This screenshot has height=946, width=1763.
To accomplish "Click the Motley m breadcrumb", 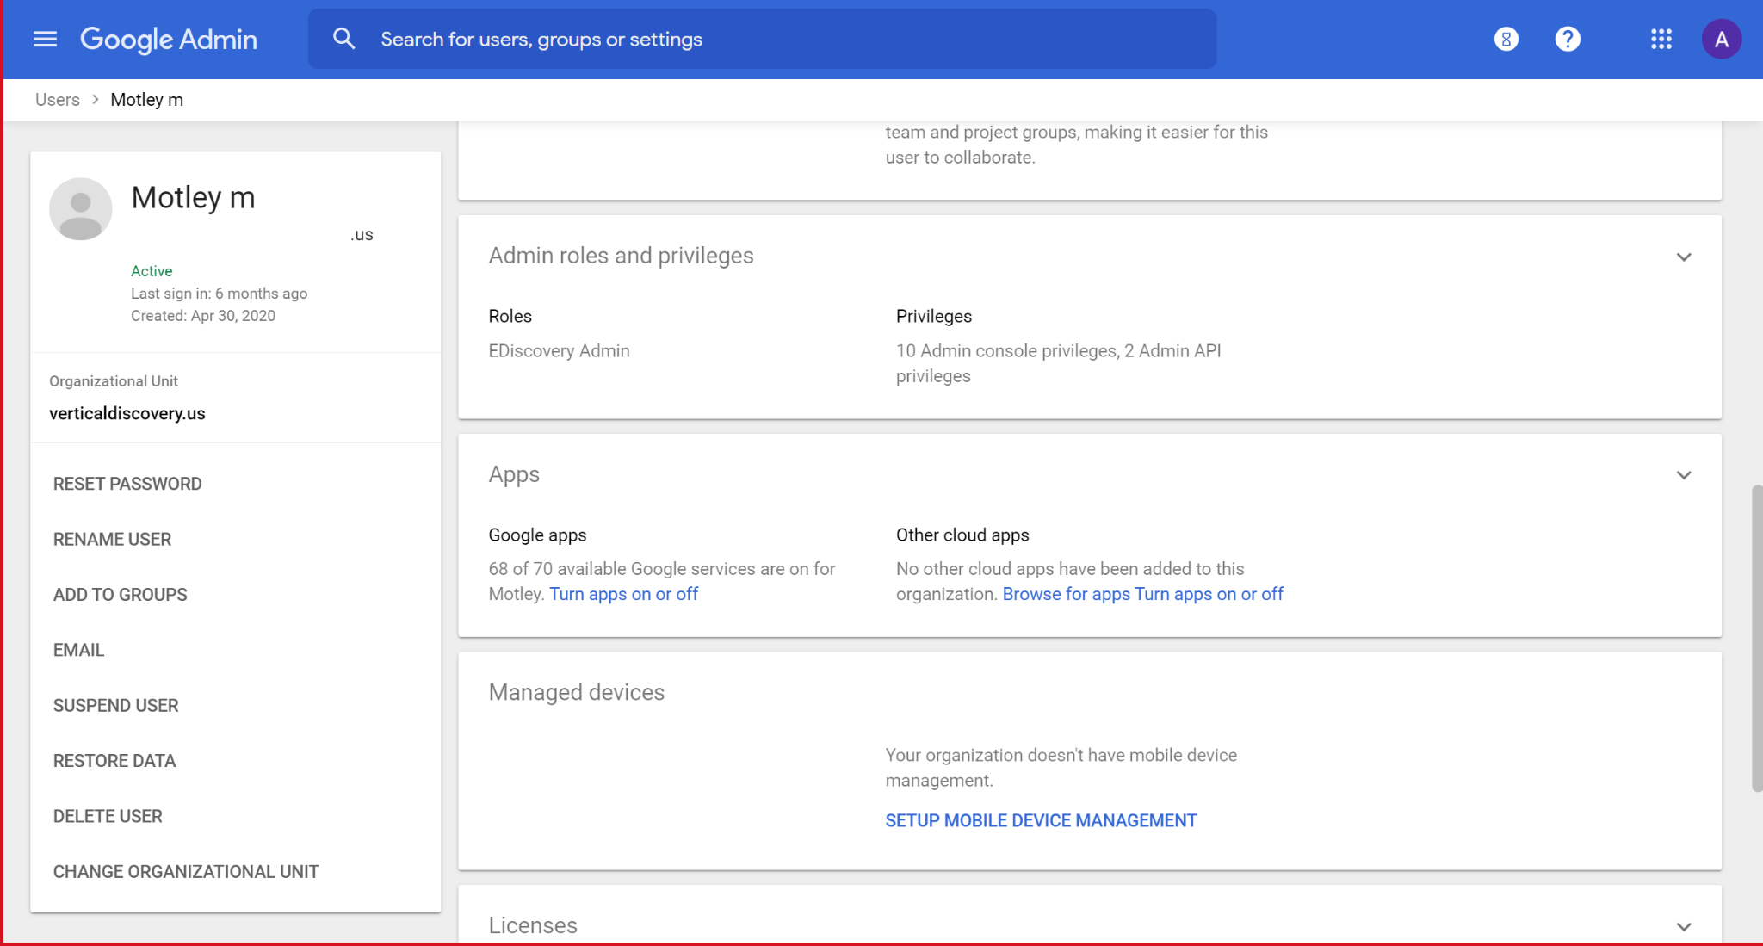I will (x=147, y=100).
